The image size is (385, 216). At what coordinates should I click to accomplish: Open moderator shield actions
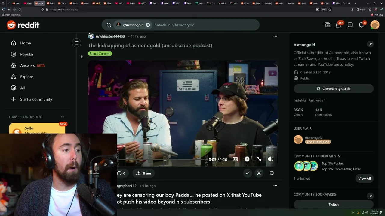272,173
